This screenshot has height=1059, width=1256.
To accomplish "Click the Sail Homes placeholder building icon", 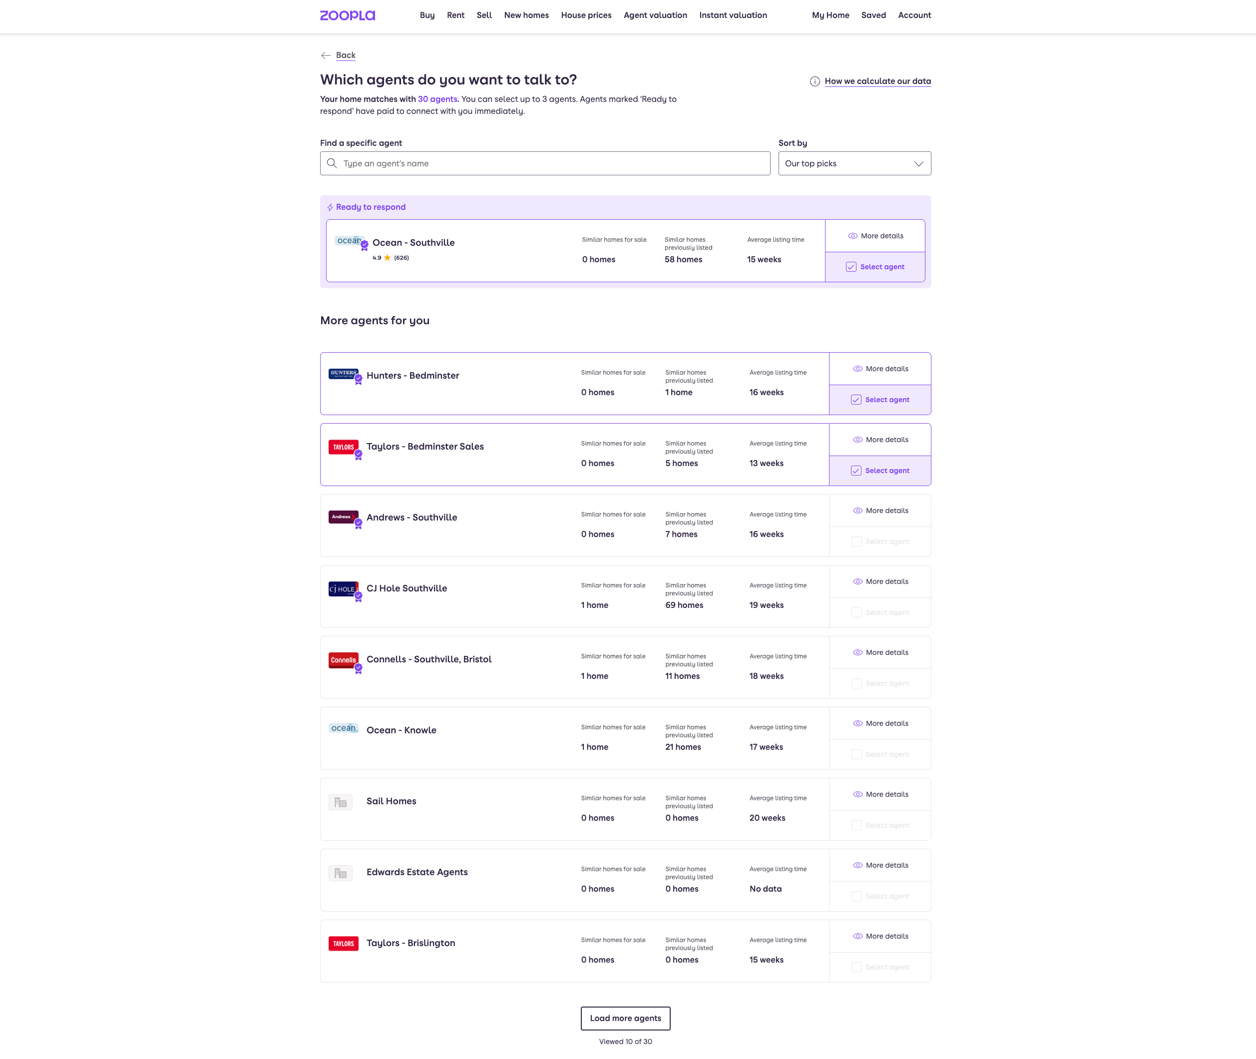I will click(340, 802).
